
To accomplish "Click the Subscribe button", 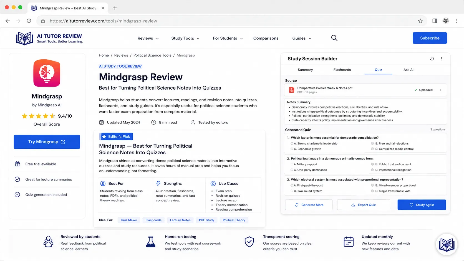I will point(430,38).
